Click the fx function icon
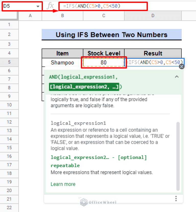Viewport: 196px width, 212px height. [x=50, y=6]
